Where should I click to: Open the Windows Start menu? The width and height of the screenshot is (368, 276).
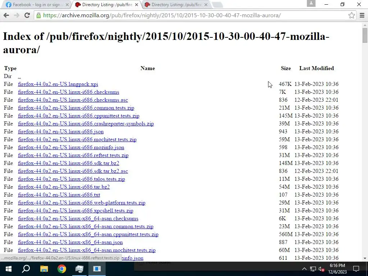click(x=9, y=269)
